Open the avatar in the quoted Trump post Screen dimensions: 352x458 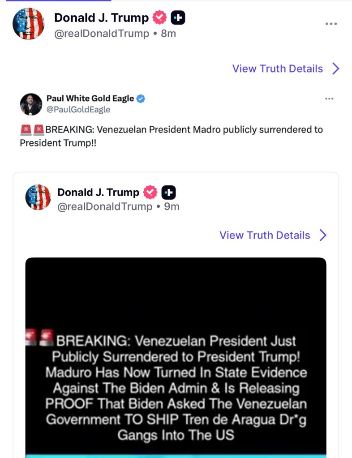click(x=38, y=197)
